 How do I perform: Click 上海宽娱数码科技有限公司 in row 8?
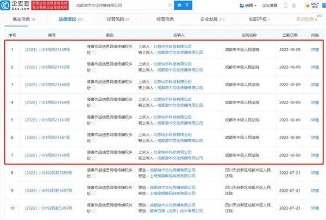172,176
